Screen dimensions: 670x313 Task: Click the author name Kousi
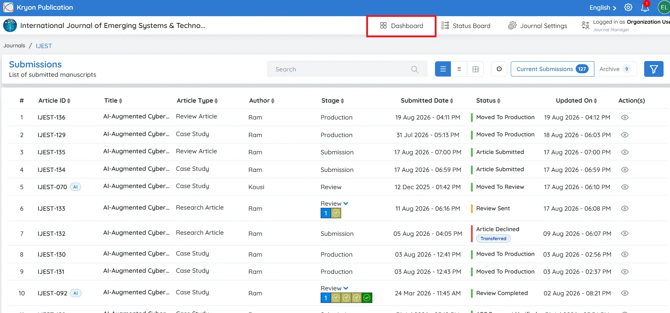(x=256, y=187)
